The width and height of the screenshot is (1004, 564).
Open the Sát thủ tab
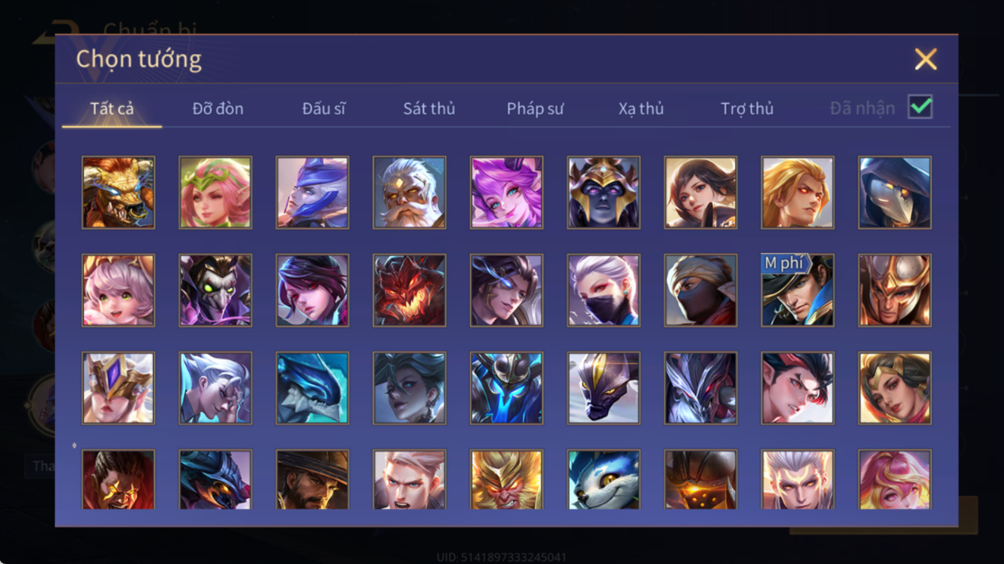click(x=429, y=109)
